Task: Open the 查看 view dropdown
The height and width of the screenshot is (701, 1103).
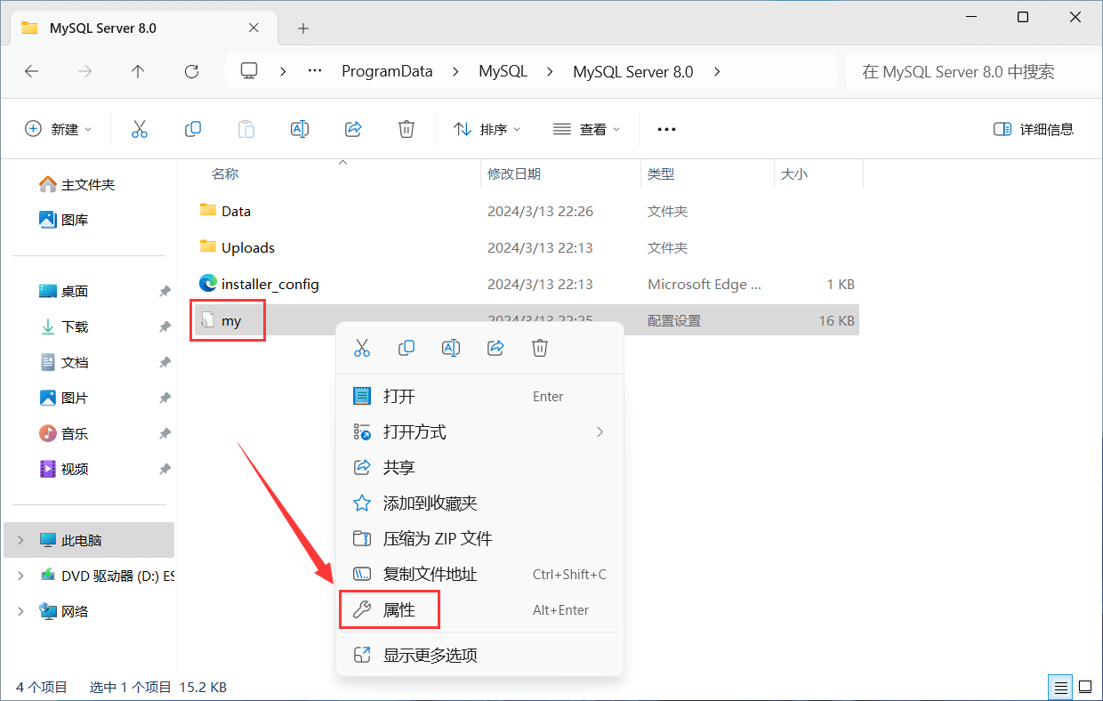Action: (586, 129)
